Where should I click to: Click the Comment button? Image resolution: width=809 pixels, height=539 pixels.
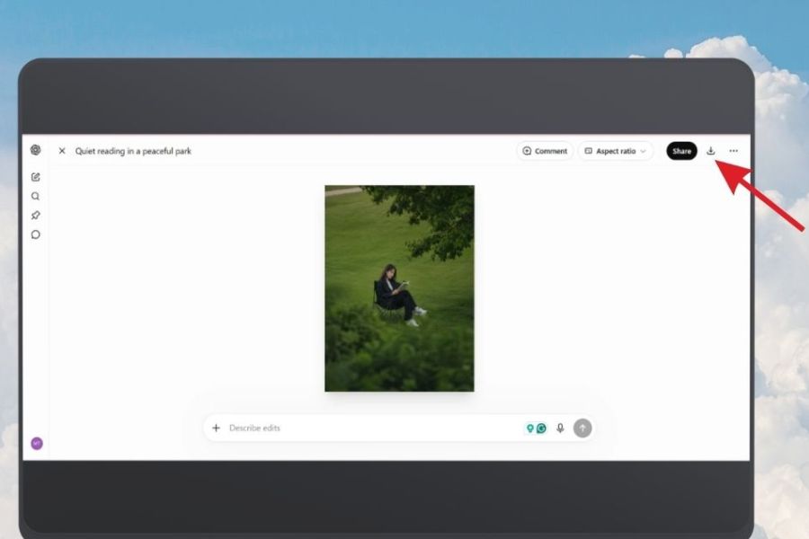coord(545,151)
